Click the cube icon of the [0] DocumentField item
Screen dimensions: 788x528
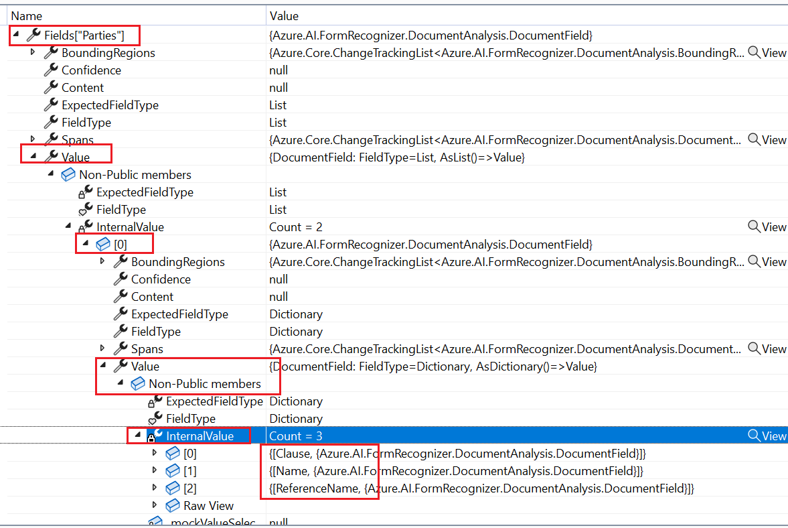[103, 244]
